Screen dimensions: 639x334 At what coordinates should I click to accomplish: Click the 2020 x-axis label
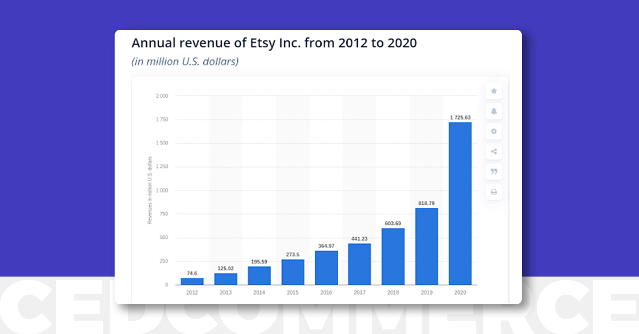click(x=460, y=293)
